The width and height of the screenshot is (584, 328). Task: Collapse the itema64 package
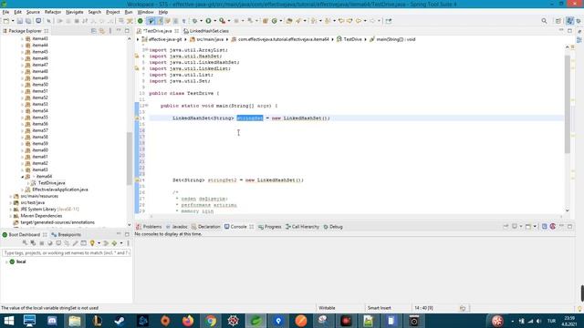tap(22, 177)
